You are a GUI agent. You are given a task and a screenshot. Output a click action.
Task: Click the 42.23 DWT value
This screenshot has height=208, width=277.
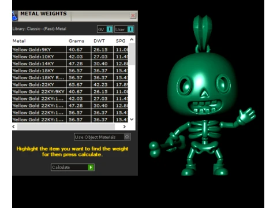pos(100,84)
